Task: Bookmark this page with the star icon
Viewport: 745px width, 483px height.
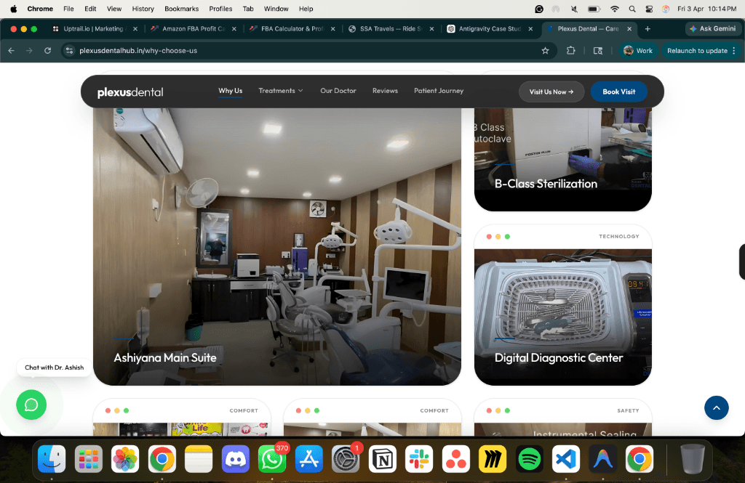Action: point(545,51)
